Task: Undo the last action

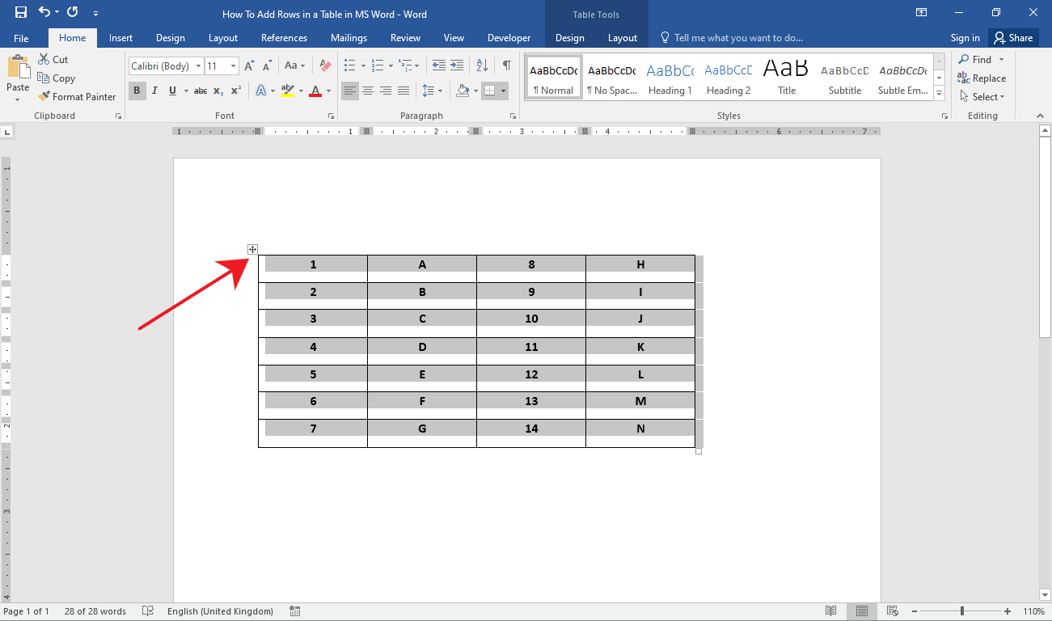Action: pyautogui.click(x=44, y=13)
